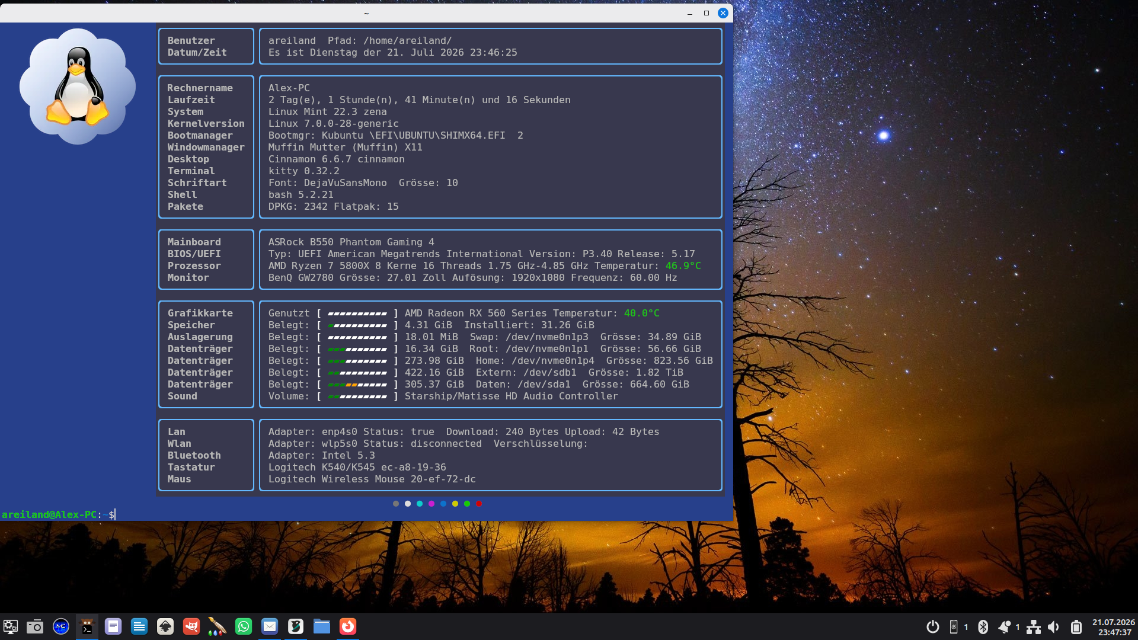Image resolution: width=1138 pixels, height=640 pixels.
Task: Click the 'Auslagerung' label
Action: pyautogui.click(x=200, y=337)
